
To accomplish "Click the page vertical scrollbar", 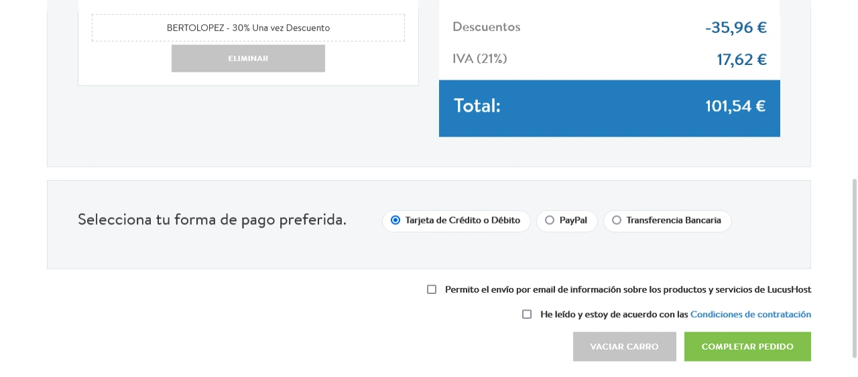I will (x=854, y=268).
